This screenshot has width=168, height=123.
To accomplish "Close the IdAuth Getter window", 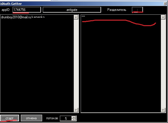I will (x=165, y=3).
